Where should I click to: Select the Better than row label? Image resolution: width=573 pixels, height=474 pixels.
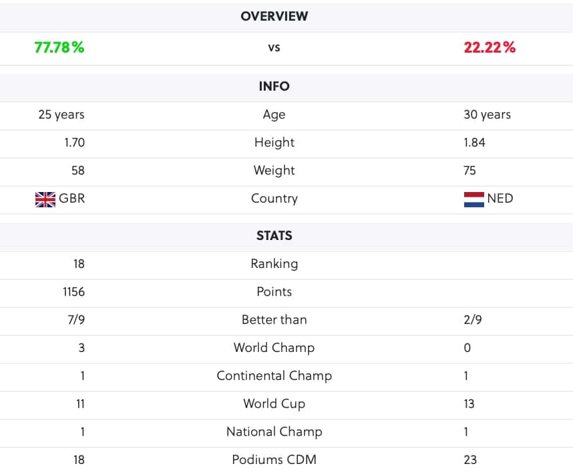coord(274,320)
